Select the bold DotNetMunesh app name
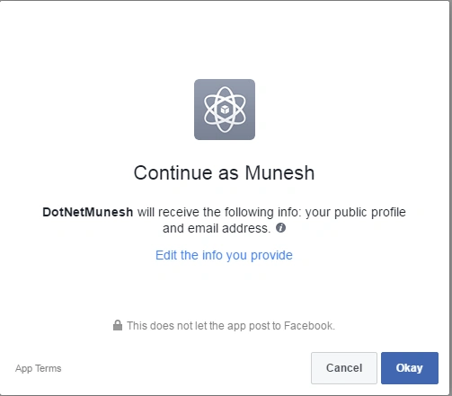The image size is (452, 396). [x=88, y=212]
